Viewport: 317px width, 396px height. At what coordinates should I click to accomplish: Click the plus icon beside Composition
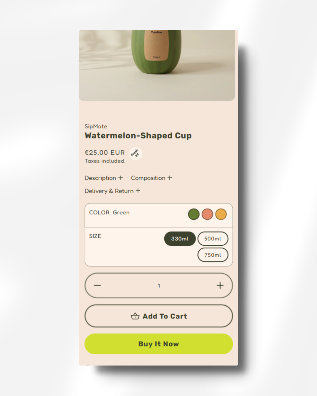170,178
